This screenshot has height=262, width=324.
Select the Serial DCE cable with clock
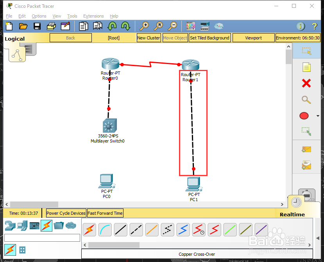click(199, 230)
